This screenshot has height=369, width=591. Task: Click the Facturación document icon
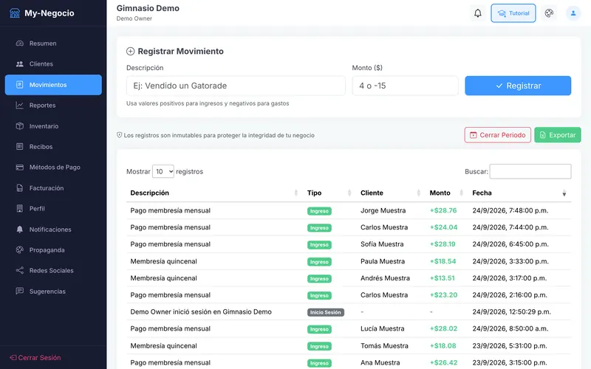coord(20,188)
